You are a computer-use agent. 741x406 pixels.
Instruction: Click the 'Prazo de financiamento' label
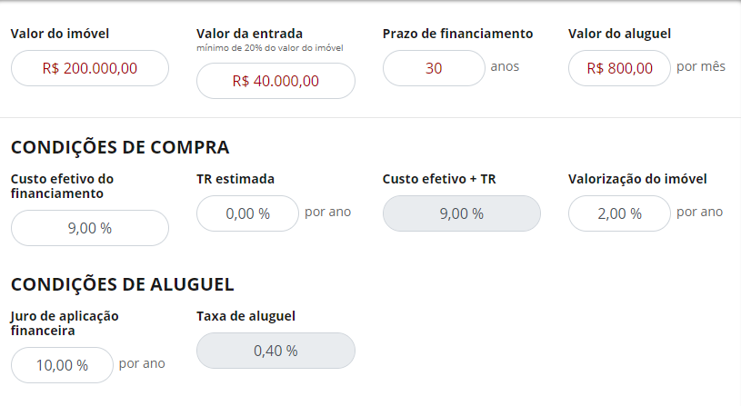tap(458, 34)
